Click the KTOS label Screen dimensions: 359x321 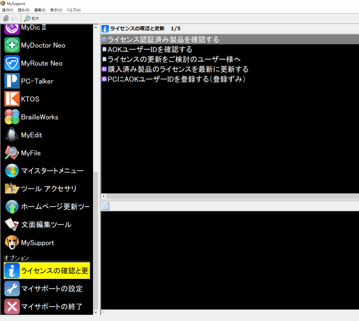coord(30,99)
